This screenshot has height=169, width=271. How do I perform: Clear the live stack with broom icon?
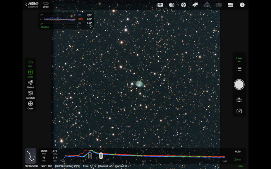coord(239,100)
